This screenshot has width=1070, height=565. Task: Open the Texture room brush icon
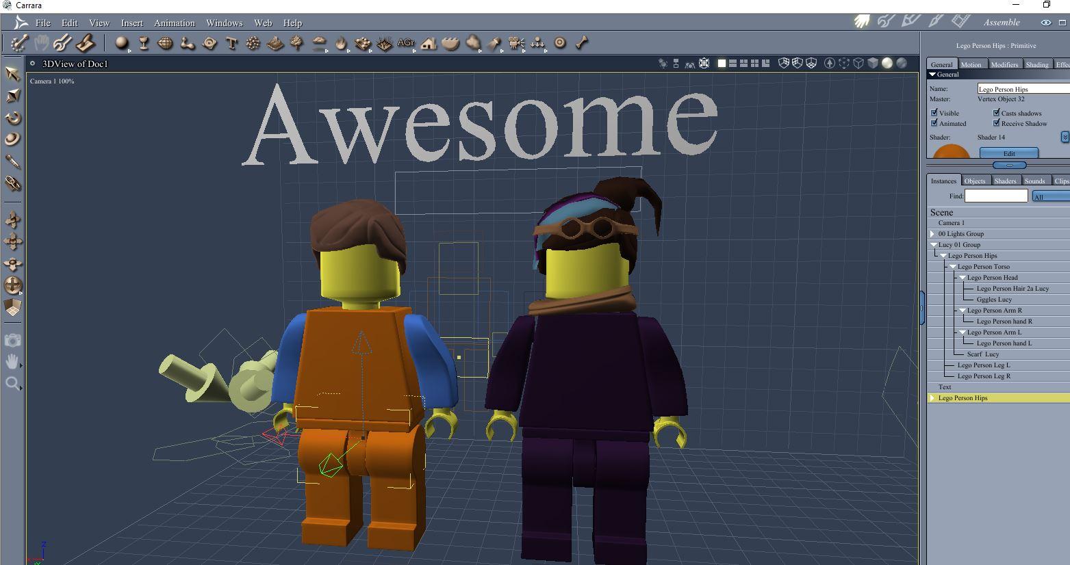click(936, 22)
